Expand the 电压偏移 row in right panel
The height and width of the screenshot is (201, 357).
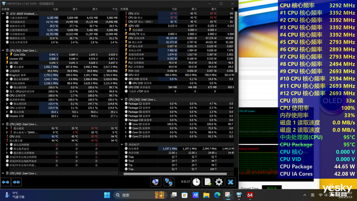coord(125,30)
